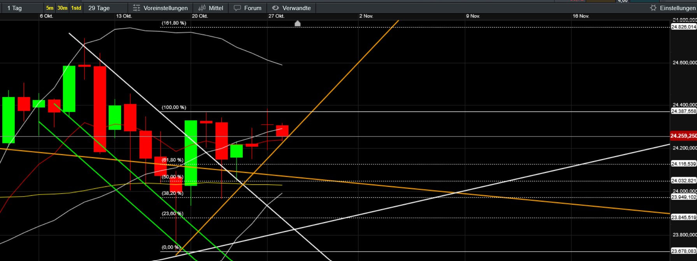Click the Forum speech bubble icon
Image resolution: width=697 pixels, height=261 pixels.
click(237, 8)
